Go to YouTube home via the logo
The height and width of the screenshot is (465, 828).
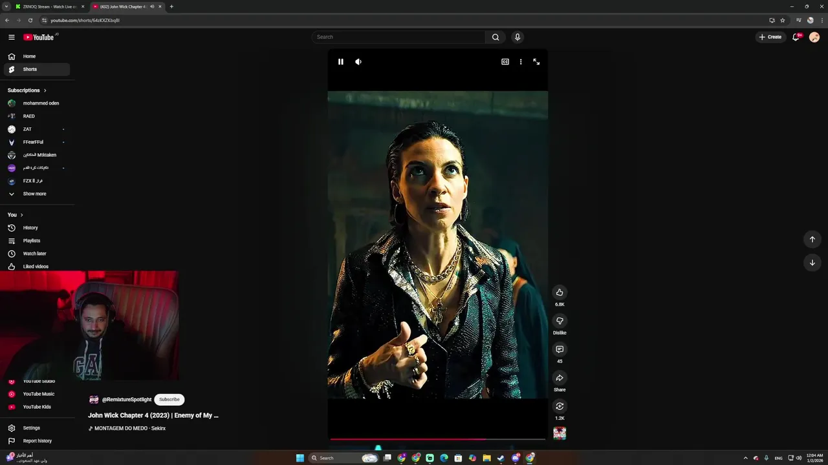pos(39,37)
